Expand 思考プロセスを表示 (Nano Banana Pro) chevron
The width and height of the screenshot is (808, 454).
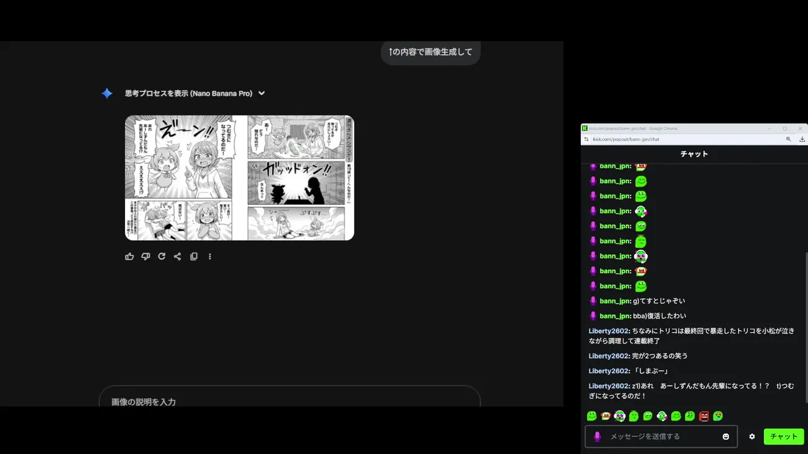click(261, 93)
